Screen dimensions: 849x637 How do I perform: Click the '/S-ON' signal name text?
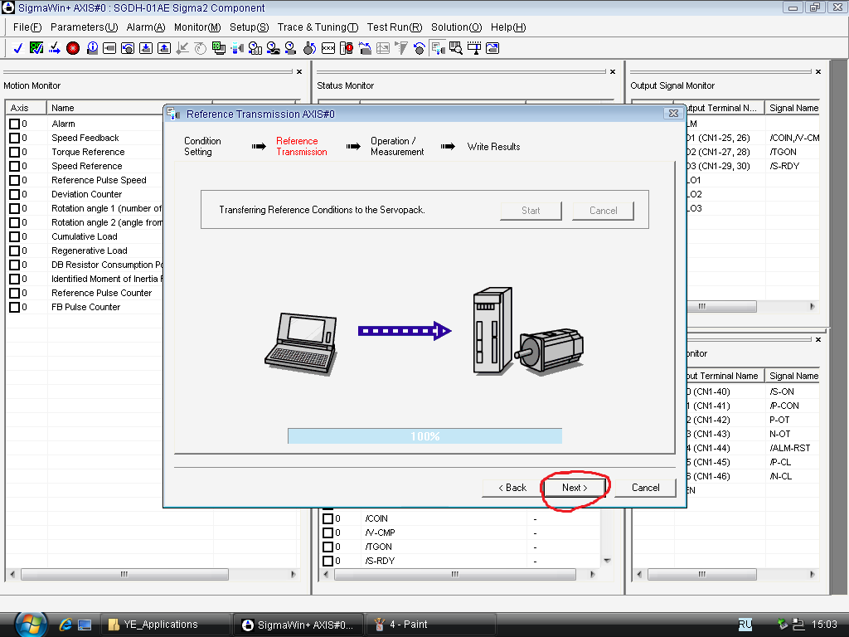pyautogui.click(x=782, y=391)
